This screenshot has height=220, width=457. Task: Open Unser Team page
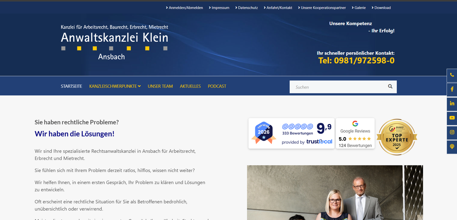(160, 86)
